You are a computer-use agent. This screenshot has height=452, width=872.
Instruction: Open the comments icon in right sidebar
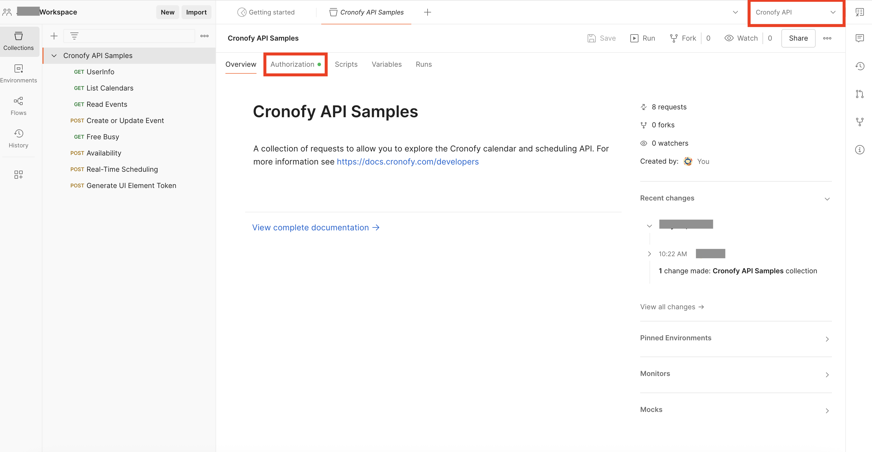coord(860,38)
